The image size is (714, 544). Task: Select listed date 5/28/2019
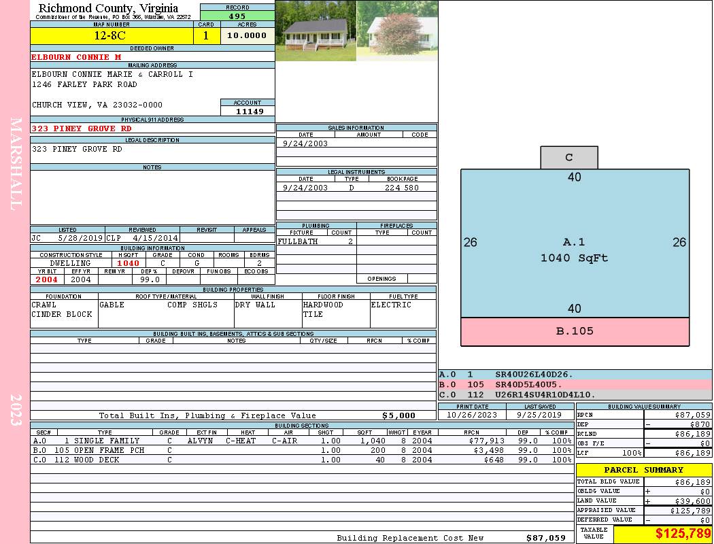(x=80, y=237)
